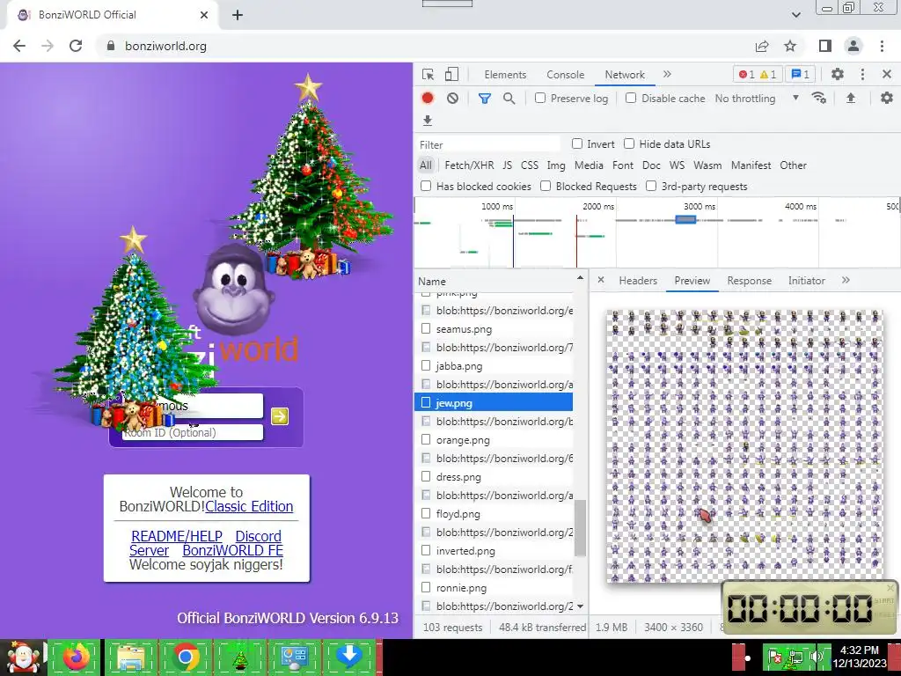Viewport: 901px width, 676px height.
Task: Open the BonziWORLD FE link
Action: (232, 550)
